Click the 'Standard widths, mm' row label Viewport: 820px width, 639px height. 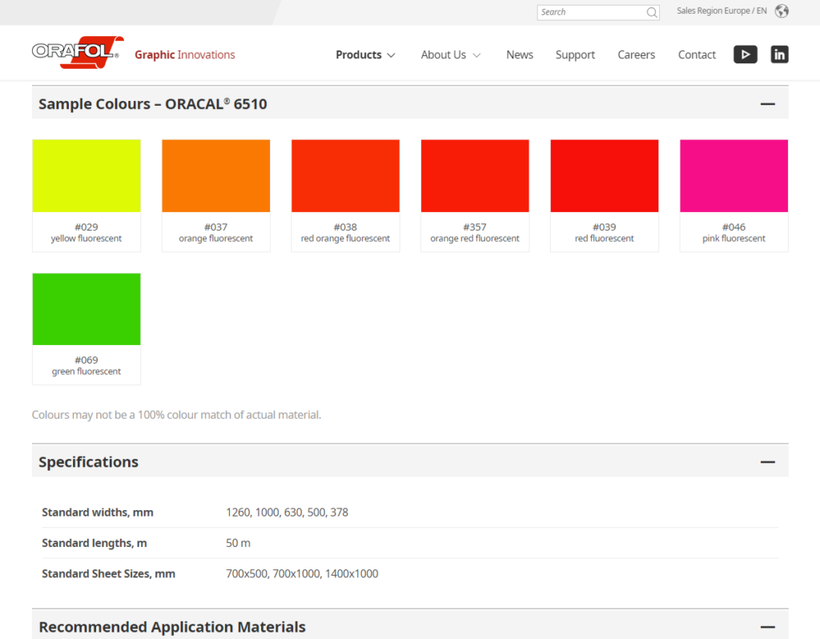point(98,512)
